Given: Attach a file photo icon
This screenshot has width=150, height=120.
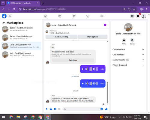Looking at the screenshot, I should (x=51, y=109).
